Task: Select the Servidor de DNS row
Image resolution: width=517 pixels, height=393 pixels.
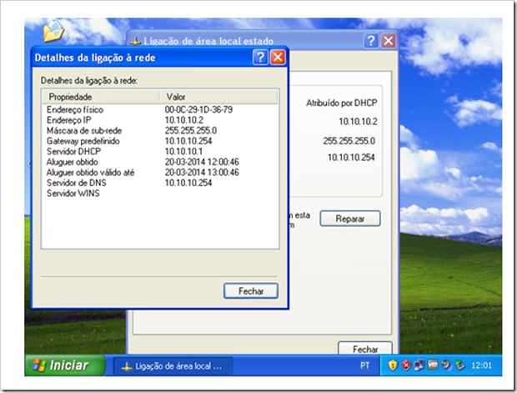Action: coord(160,183)
